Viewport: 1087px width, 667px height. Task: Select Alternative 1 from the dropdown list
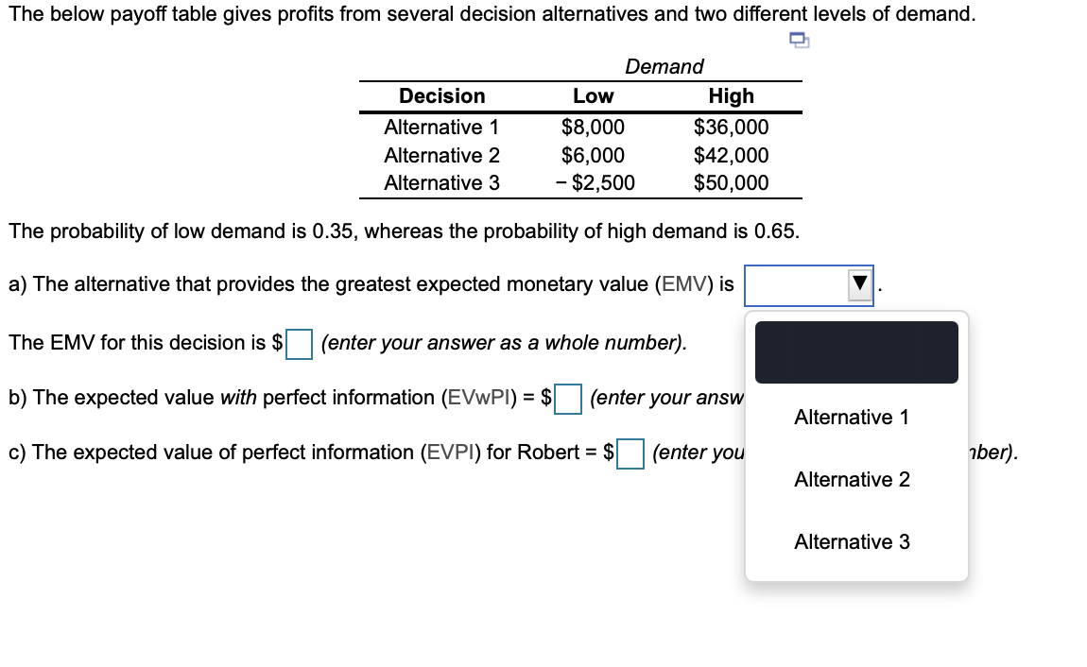coord(851,417)
